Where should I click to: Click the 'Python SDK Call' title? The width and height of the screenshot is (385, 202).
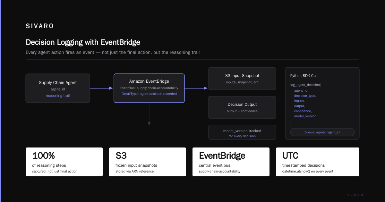304,76
